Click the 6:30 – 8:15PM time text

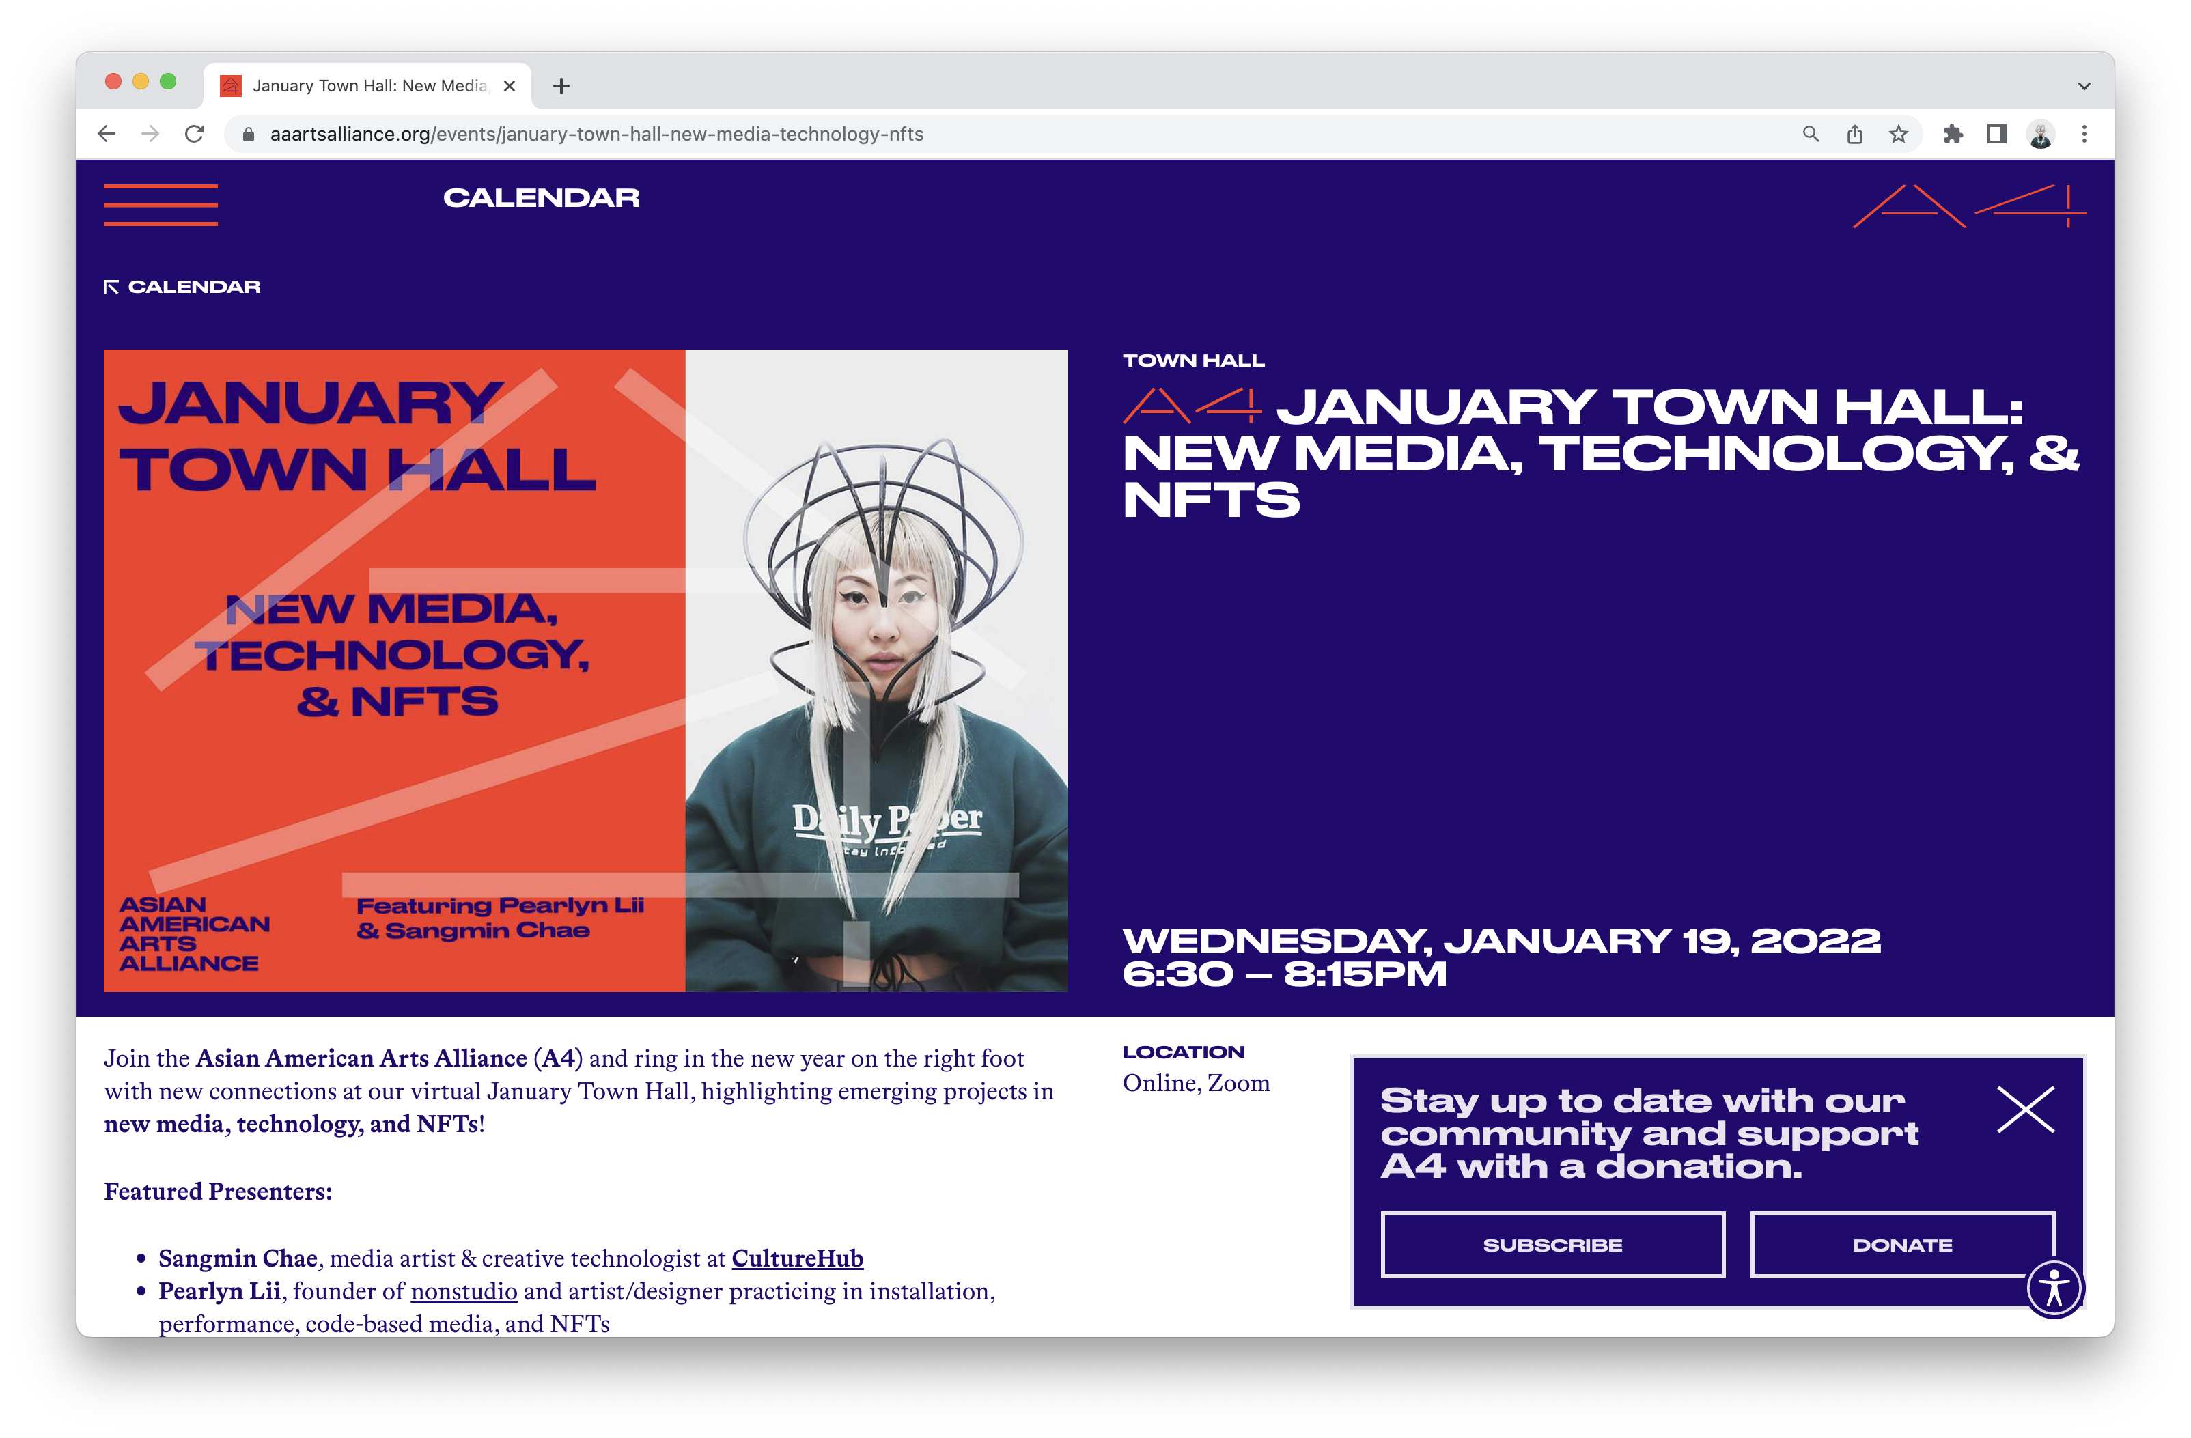click(x=1284, y=974)
